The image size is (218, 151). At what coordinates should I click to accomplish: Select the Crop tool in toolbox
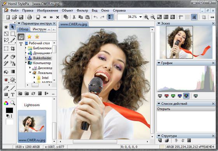(12, 49)
